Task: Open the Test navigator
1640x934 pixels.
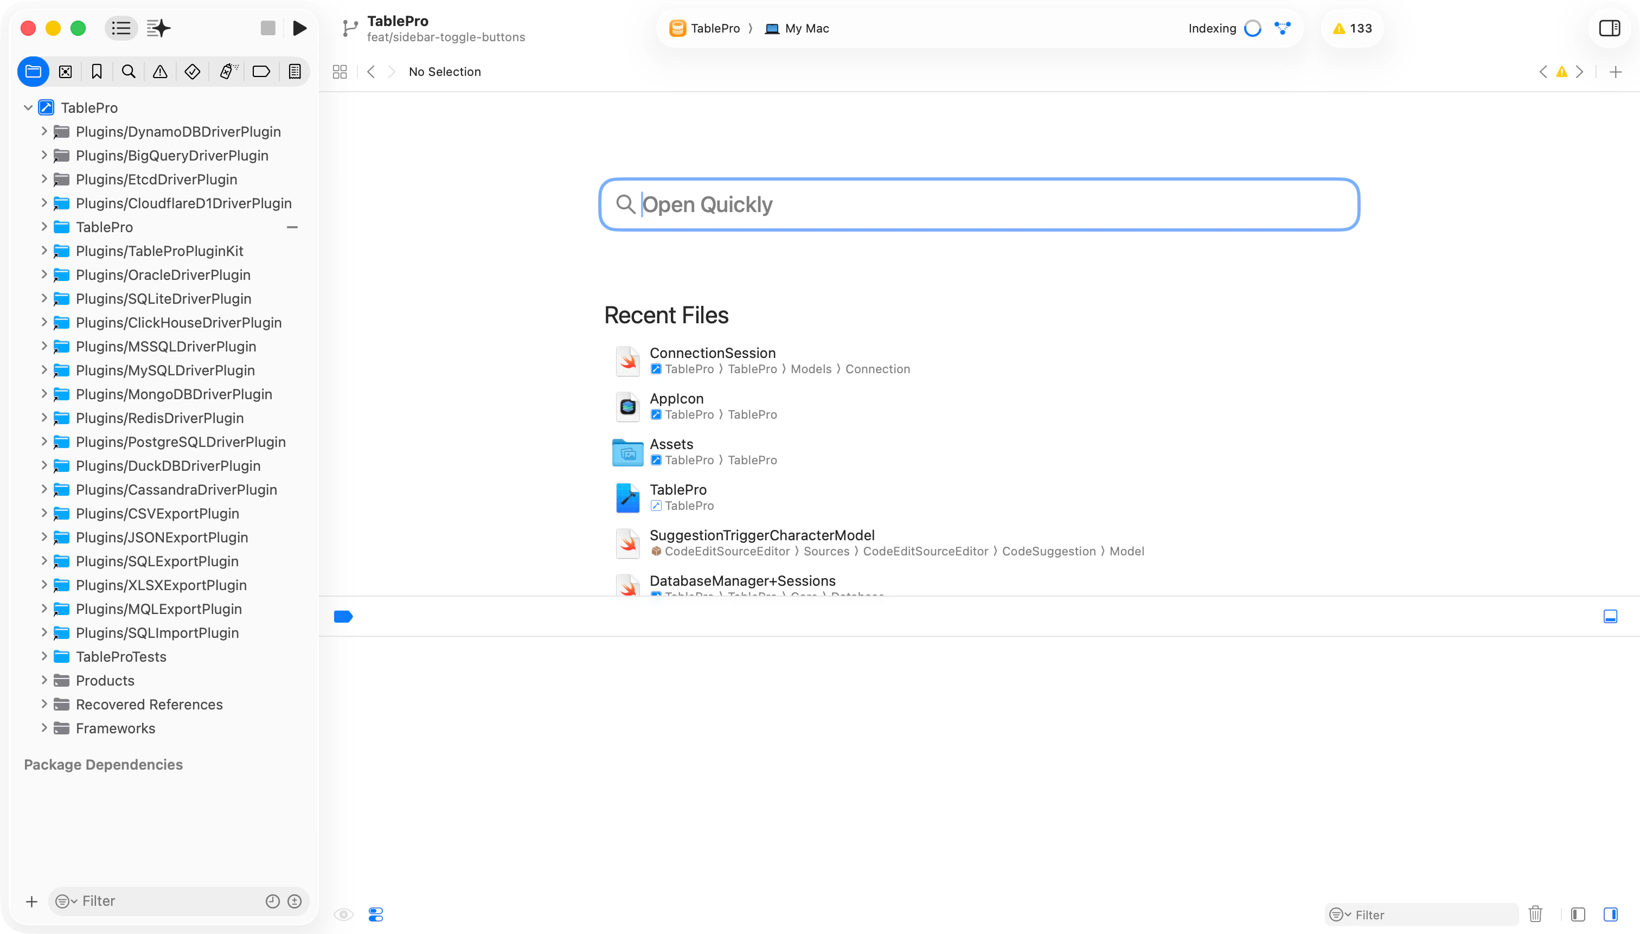Action: pyautogui.click(x=193, y=71)
